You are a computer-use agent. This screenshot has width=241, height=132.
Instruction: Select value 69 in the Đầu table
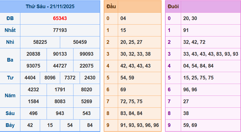[123, 90]
